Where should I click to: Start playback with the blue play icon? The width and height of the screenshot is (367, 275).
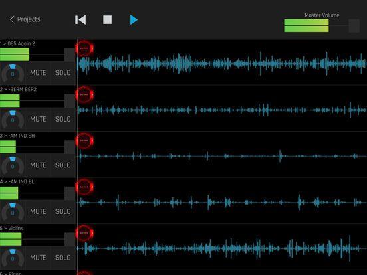pos(134,20)
